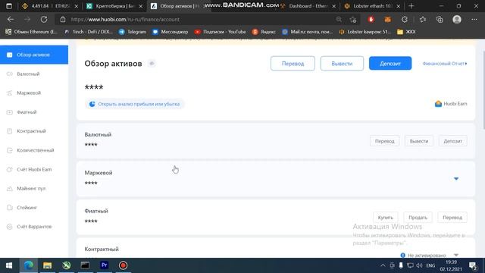Open the notification center icon
This screenshot has width=485, height=273.
click(x=473, y=265)
